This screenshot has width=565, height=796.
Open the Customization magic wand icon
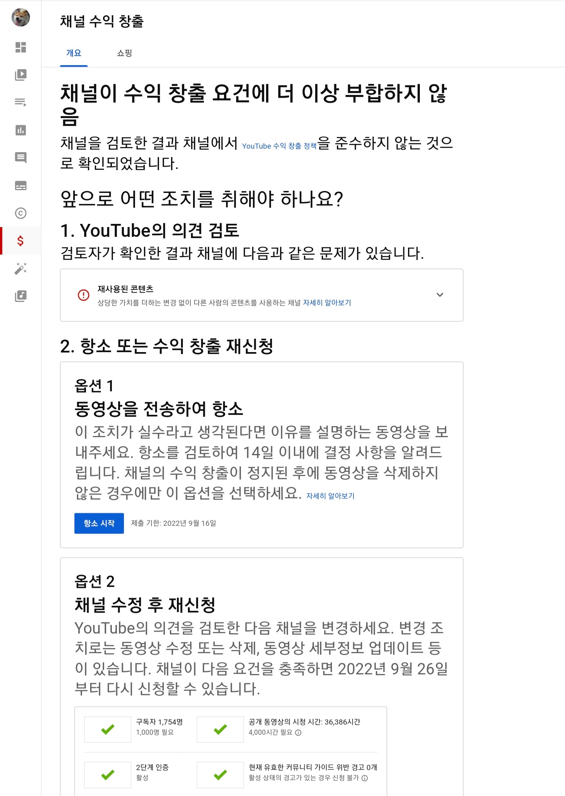coord(21,268)
